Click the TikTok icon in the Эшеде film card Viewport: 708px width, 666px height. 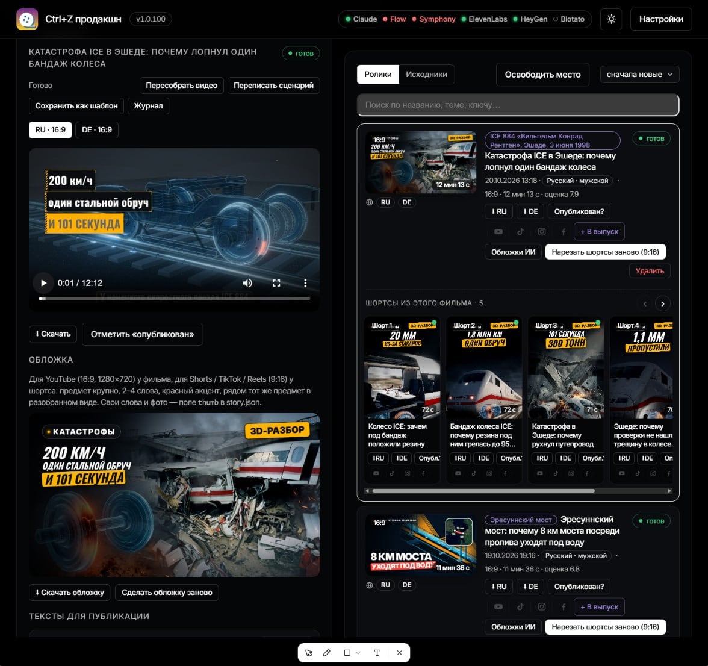pos(520,232)
